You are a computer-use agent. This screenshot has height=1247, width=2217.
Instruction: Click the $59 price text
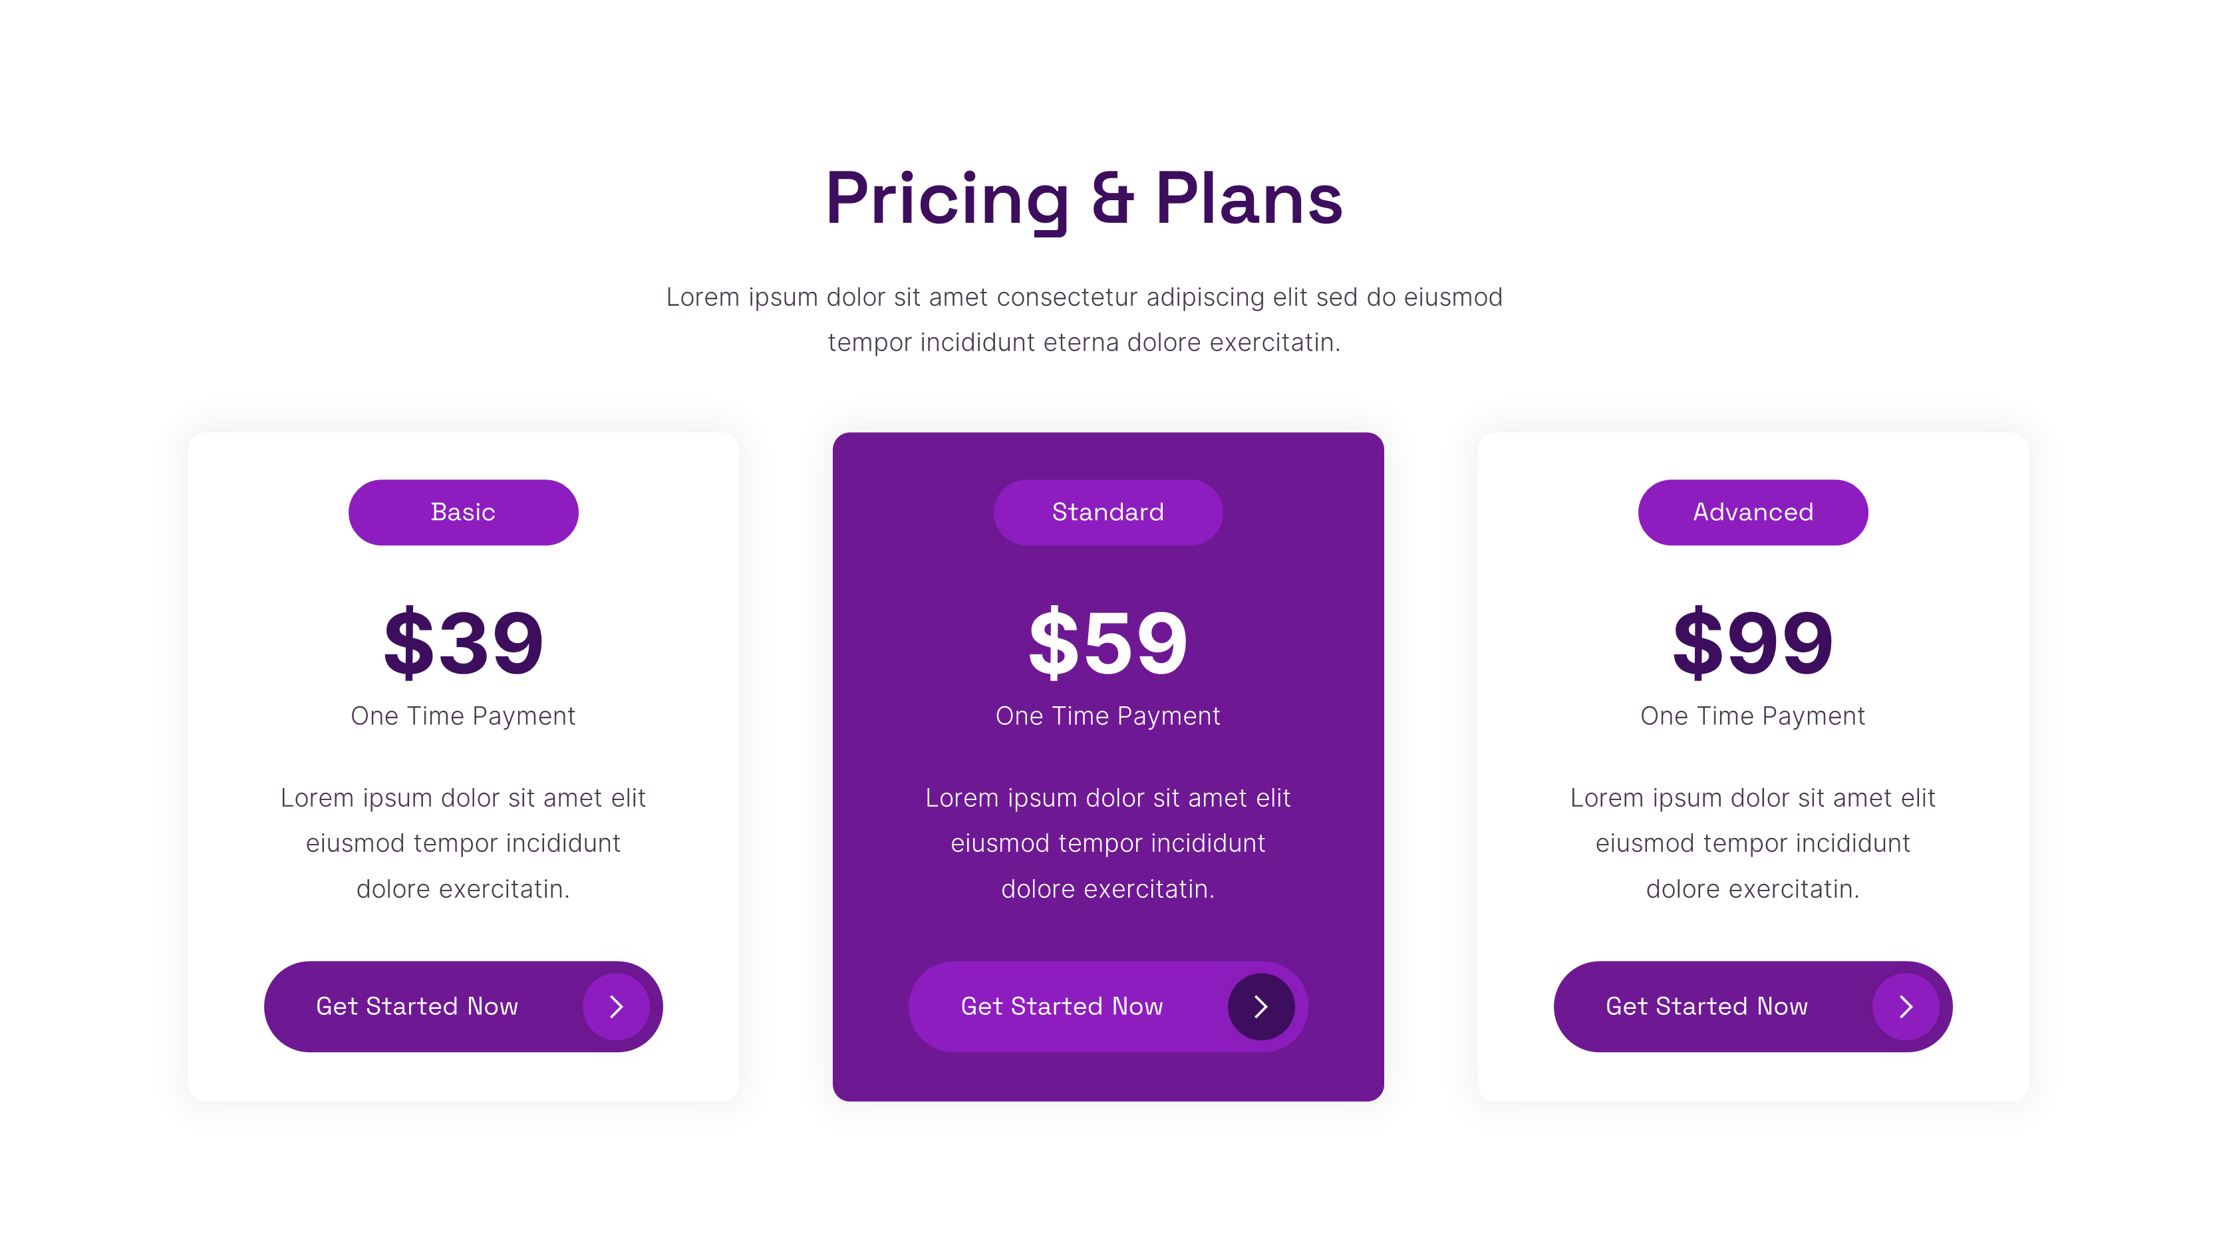coord(1108,642)
